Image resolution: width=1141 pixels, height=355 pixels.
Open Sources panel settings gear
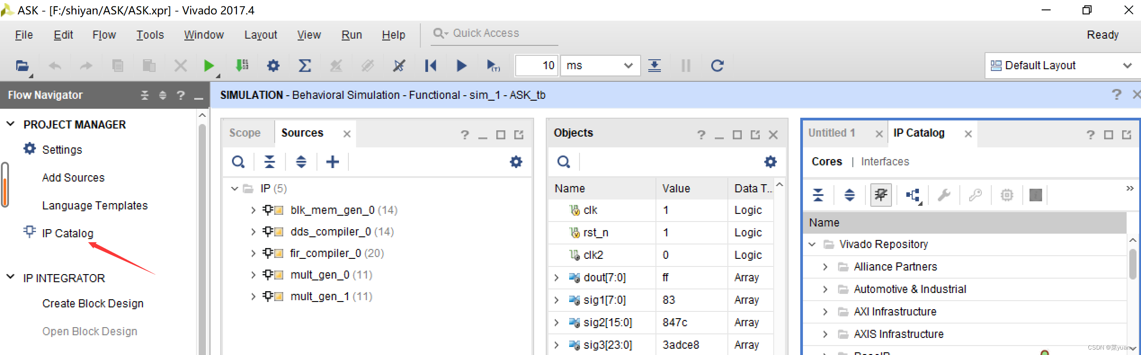click(x=516, y=162)
